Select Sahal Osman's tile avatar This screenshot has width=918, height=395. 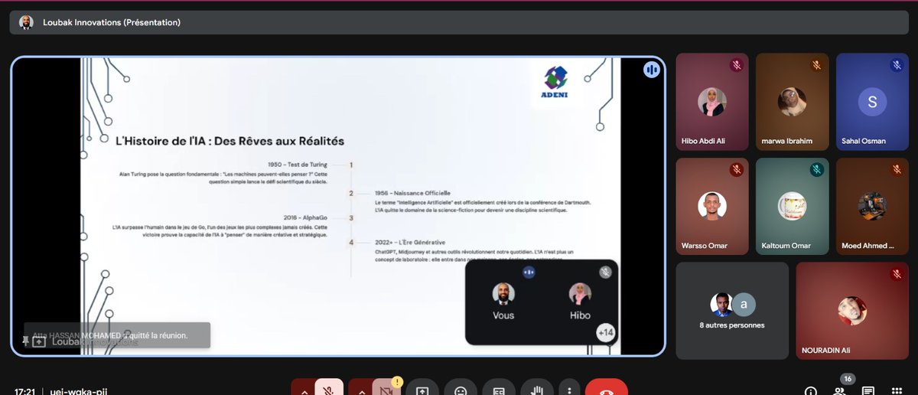pos(871,102)
